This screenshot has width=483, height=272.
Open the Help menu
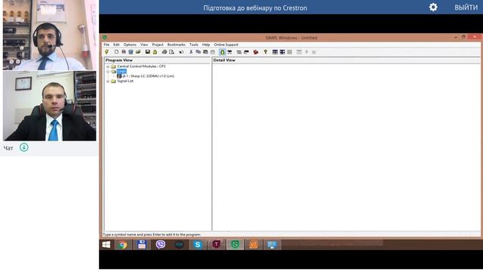click(206, 45)
